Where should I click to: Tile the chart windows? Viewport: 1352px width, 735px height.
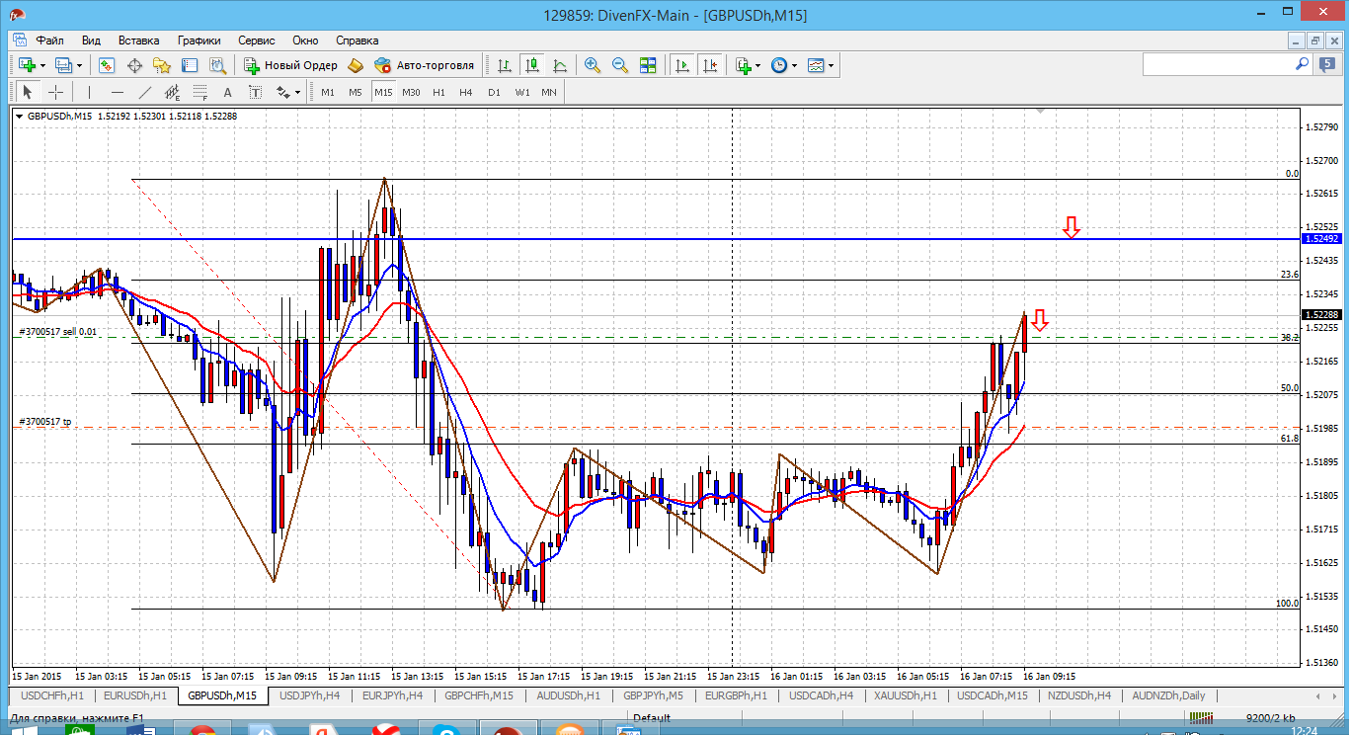pos(648,65)
